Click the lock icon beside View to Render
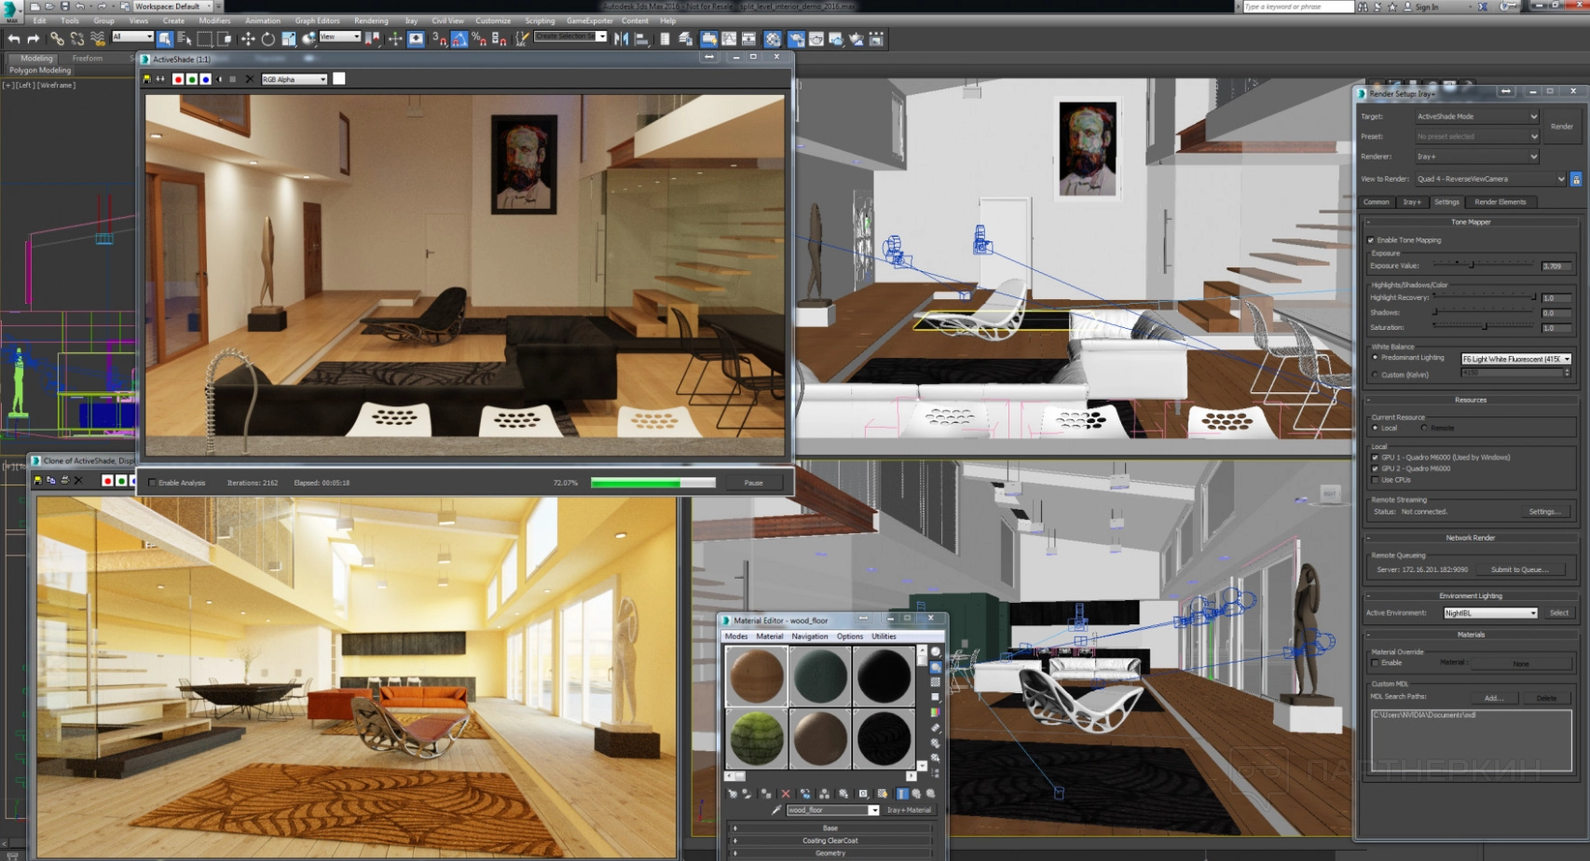The height and width of the screenshot is (861, 1590). [x=1576, y=179]
